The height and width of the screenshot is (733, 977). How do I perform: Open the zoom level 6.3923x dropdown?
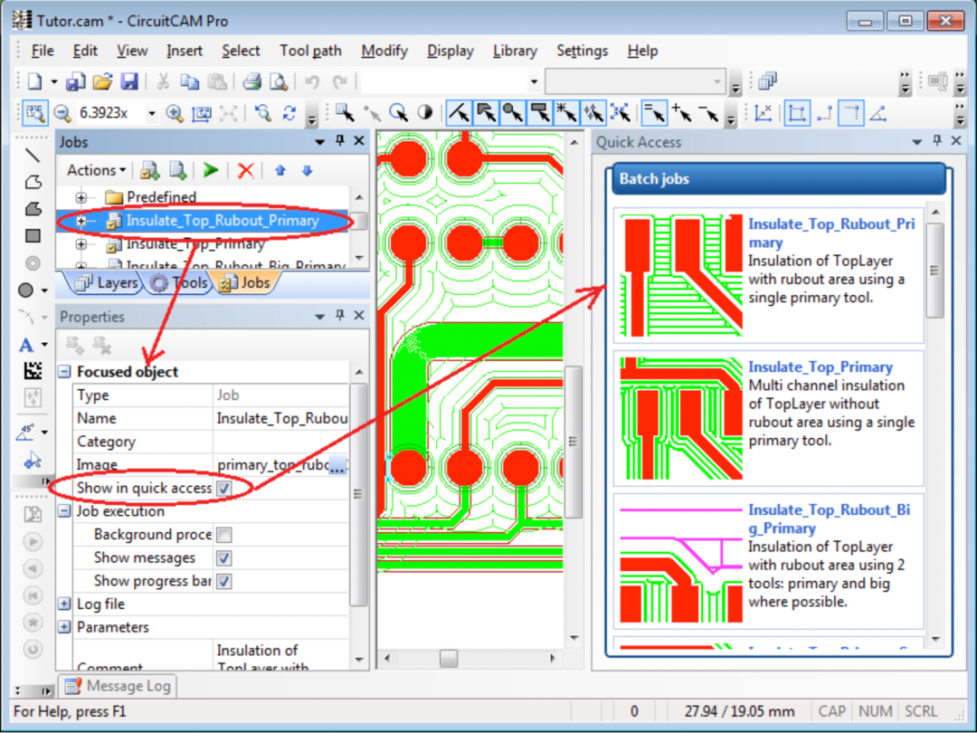point(151,113)
